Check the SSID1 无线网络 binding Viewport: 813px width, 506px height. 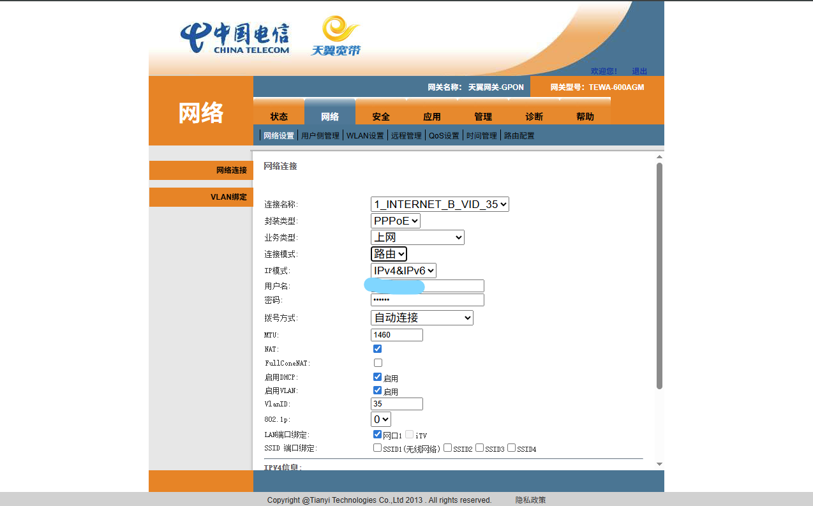click(377, 447)
